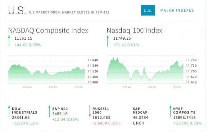Select the U.S. tab button
This screenshot has width=208, height=132.
[147, 10]
